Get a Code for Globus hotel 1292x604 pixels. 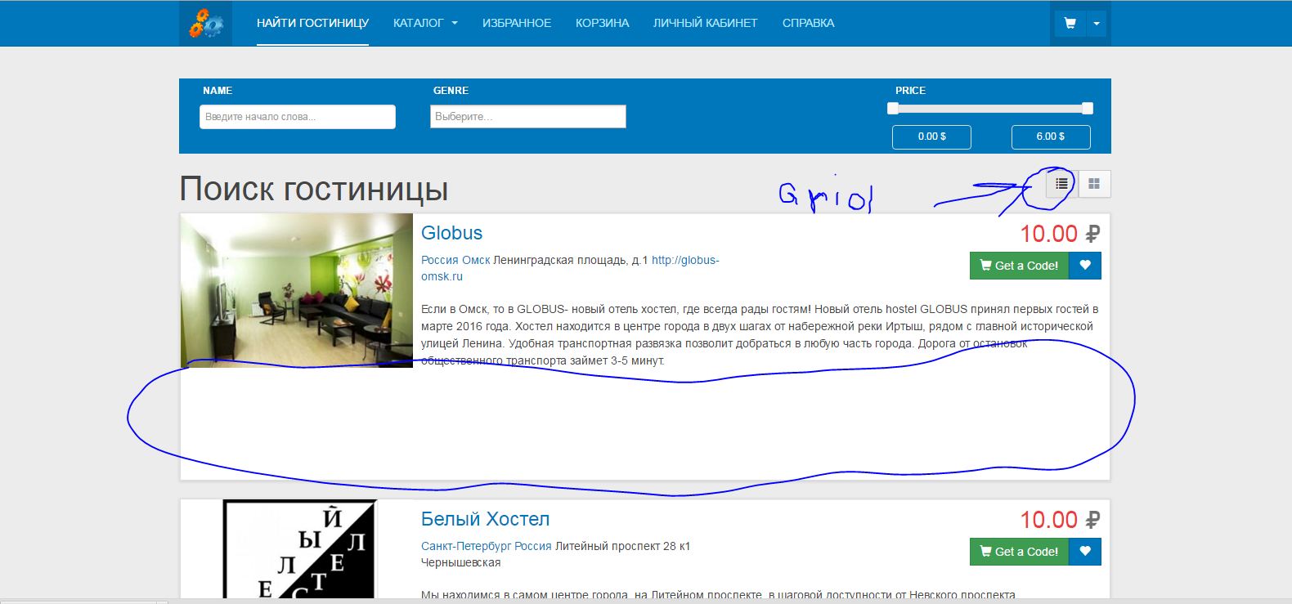[1019, 266]
